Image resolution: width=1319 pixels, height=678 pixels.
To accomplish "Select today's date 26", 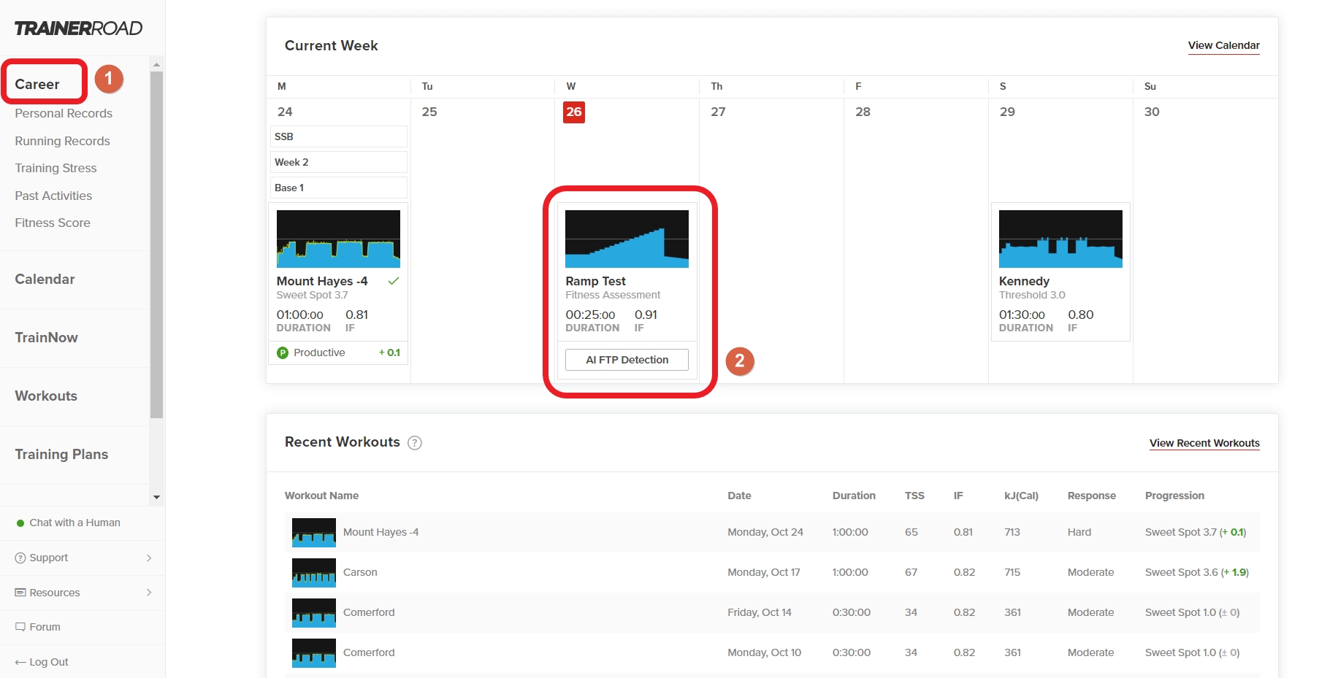I will tap(574, 112).
